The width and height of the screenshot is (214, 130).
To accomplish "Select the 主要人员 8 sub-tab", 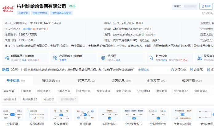I will point(63,91).
